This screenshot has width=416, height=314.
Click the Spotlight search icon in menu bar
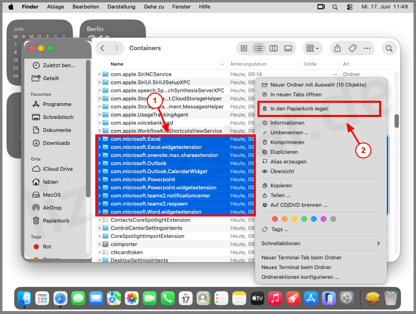[x=335, y=7]
